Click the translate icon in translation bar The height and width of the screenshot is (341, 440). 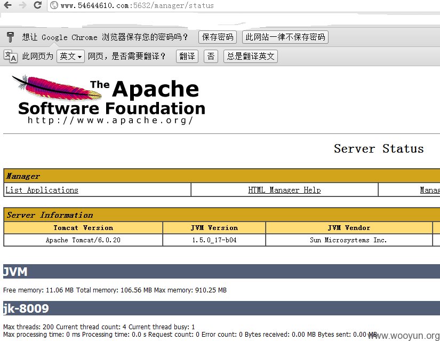click(x=11, y=56)
